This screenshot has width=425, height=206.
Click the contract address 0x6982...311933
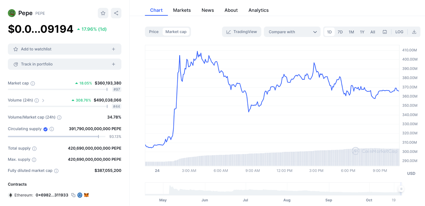(x=52, y=195)
